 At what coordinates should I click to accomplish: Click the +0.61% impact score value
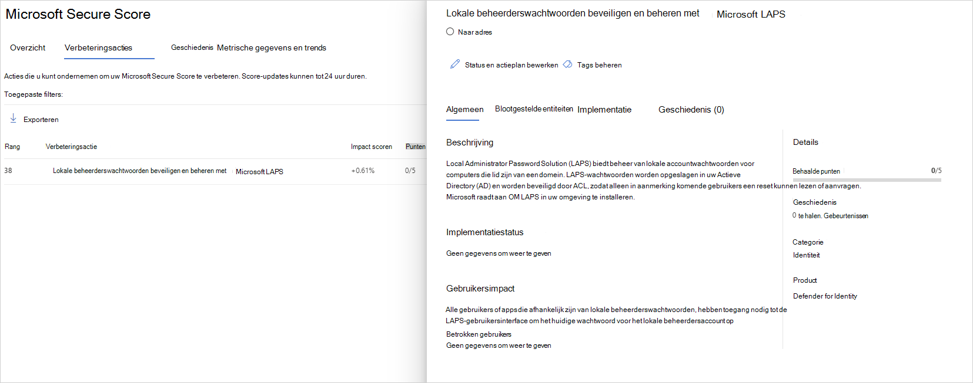pos(363,171)
